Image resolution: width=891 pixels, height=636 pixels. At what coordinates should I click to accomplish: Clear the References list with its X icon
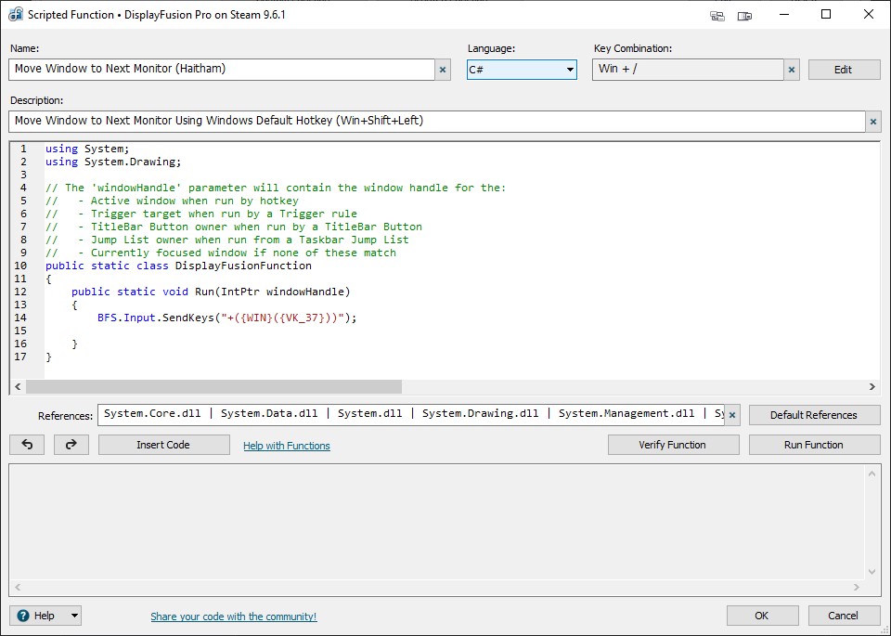pos(732,415)
